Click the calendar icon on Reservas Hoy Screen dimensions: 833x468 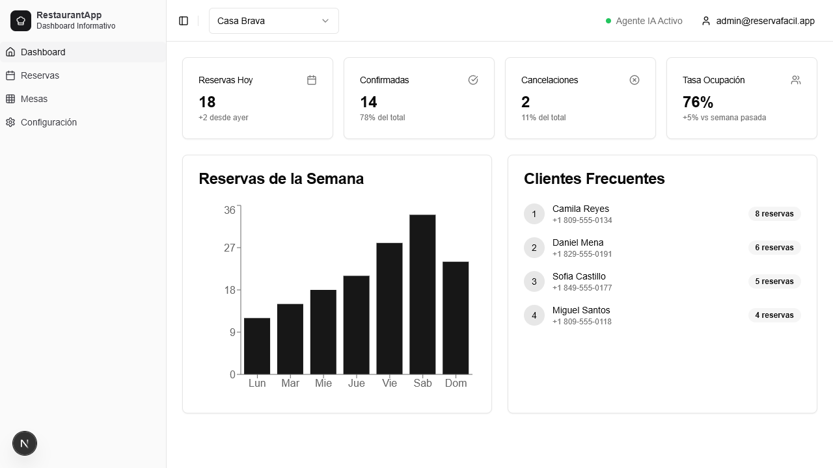[x=312, y=80]
